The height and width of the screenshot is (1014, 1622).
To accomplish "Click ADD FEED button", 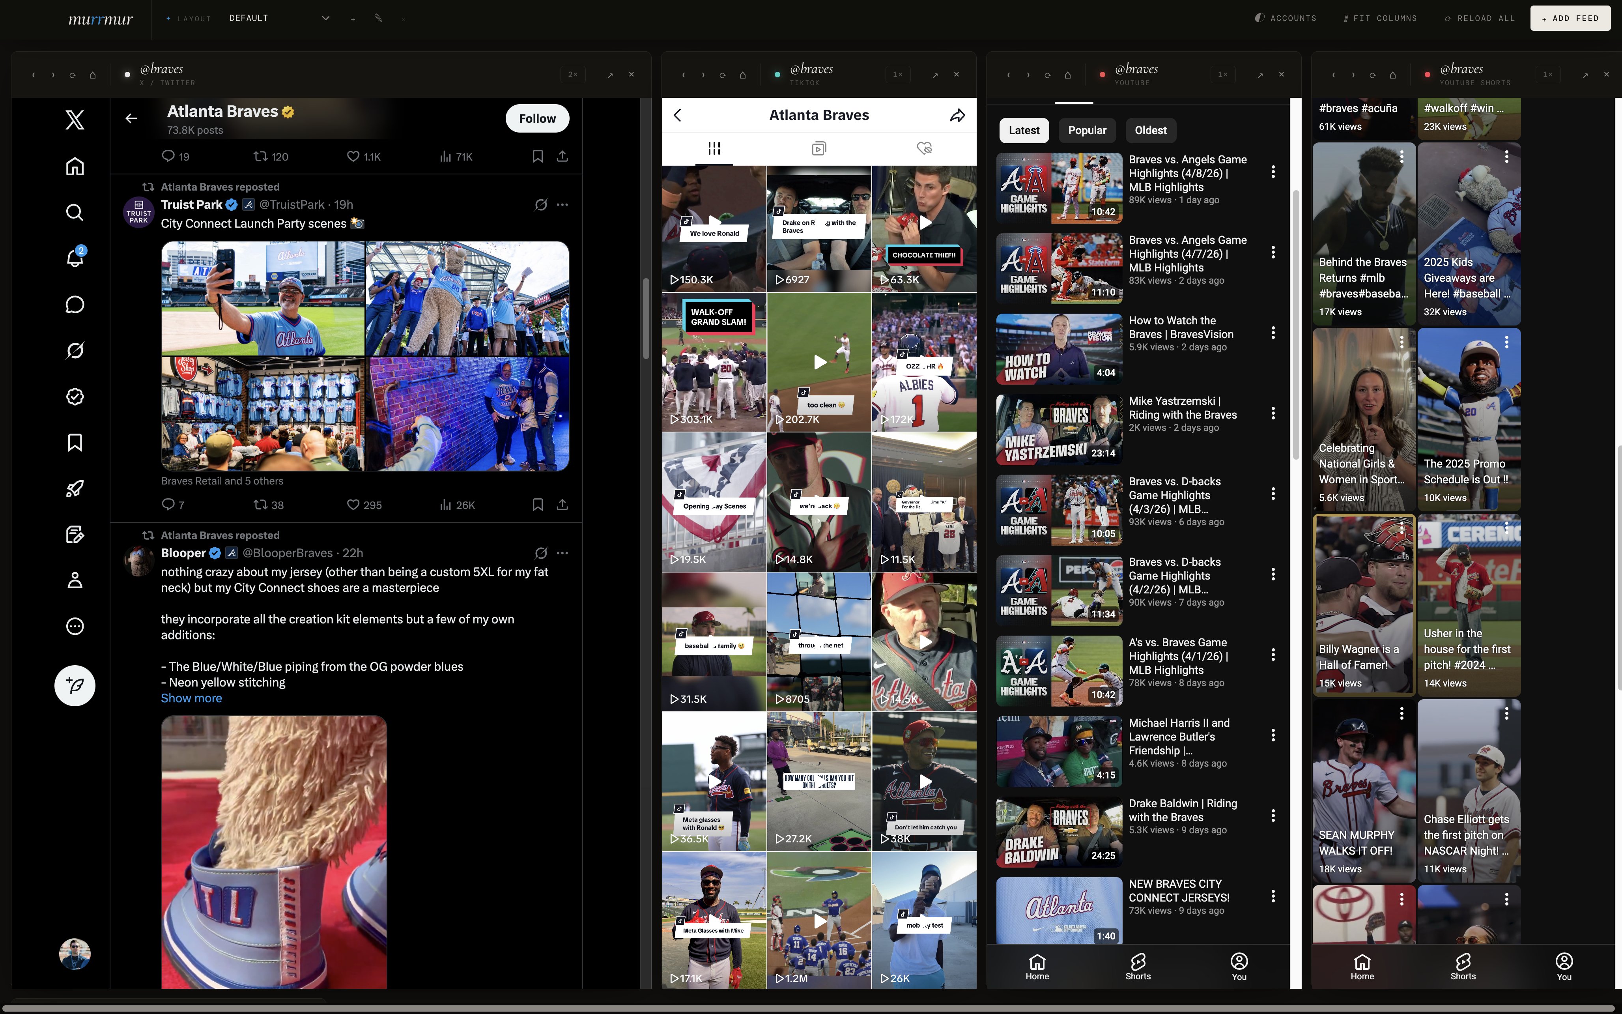I will click(1570, 18).
